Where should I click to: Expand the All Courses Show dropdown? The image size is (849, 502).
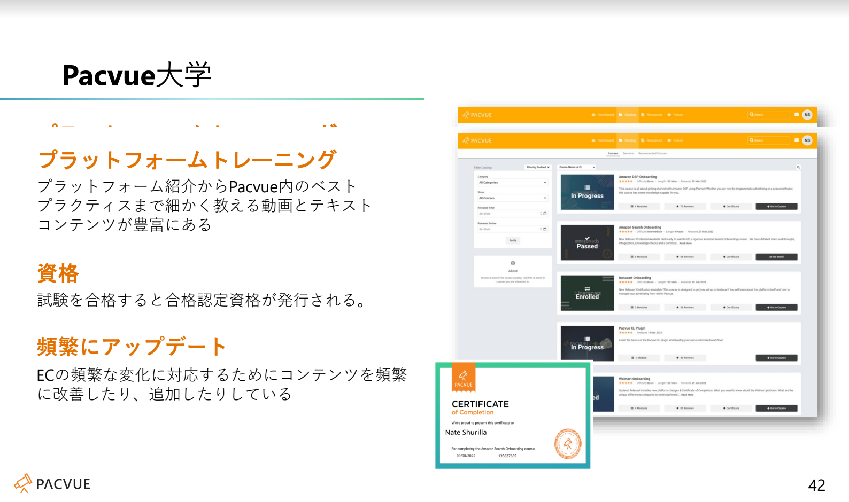click(x=513, y=198)
